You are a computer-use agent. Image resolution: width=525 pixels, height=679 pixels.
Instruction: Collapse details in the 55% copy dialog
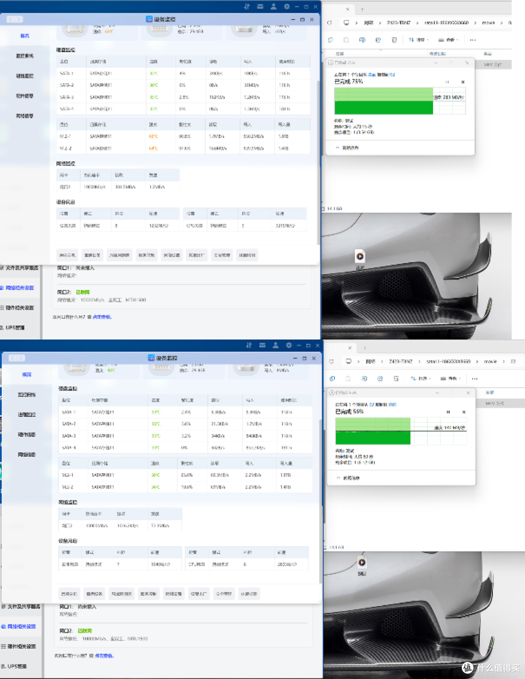(348, 478)
